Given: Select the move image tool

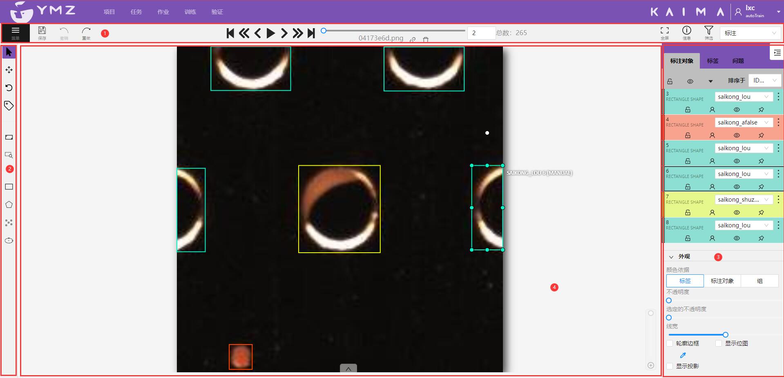Looking at the screenshot, I should [x=9, y=70].
